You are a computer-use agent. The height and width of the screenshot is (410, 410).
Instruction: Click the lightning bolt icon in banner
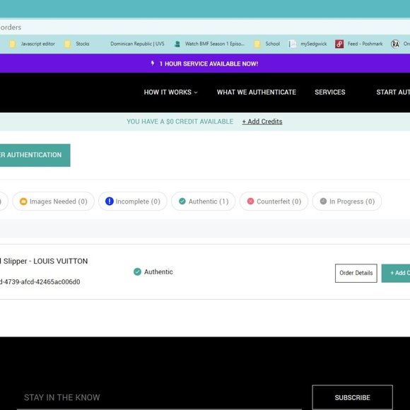[x=153, y=64]
